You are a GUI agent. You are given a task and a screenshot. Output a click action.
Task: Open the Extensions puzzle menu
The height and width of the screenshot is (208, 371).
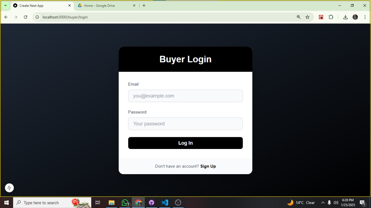pyautogui.click(x=331, y=17)
